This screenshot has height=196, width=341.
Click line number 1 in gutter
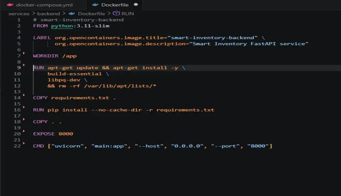(x=19, y=20)
